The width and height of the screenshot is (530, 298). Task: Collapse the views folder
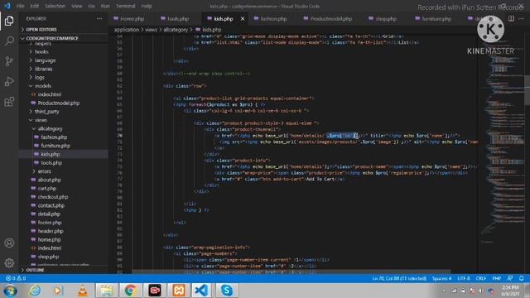tap(41, 120)
